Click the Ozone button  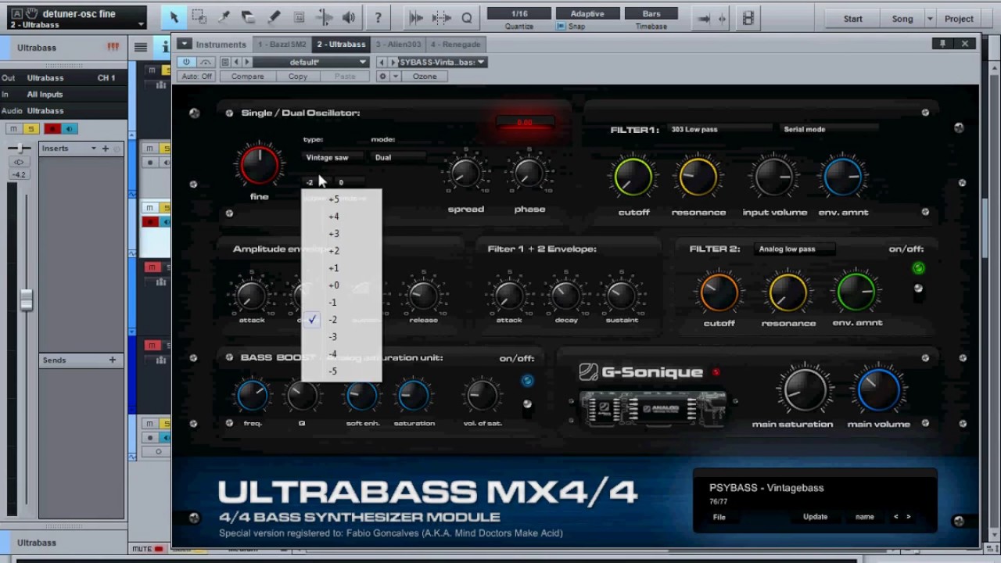(425, 77)
